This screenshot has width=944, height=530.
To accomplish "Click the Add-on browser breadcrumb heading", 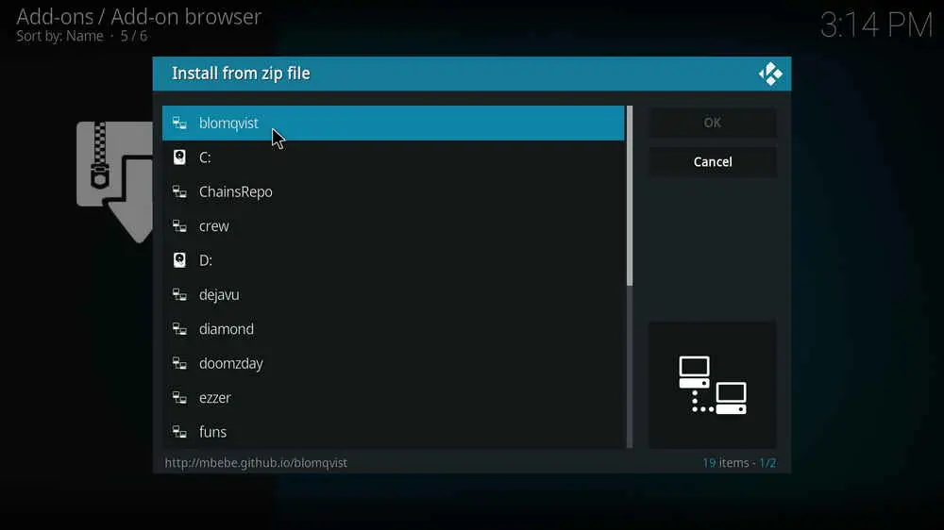I will pos(139,17).
